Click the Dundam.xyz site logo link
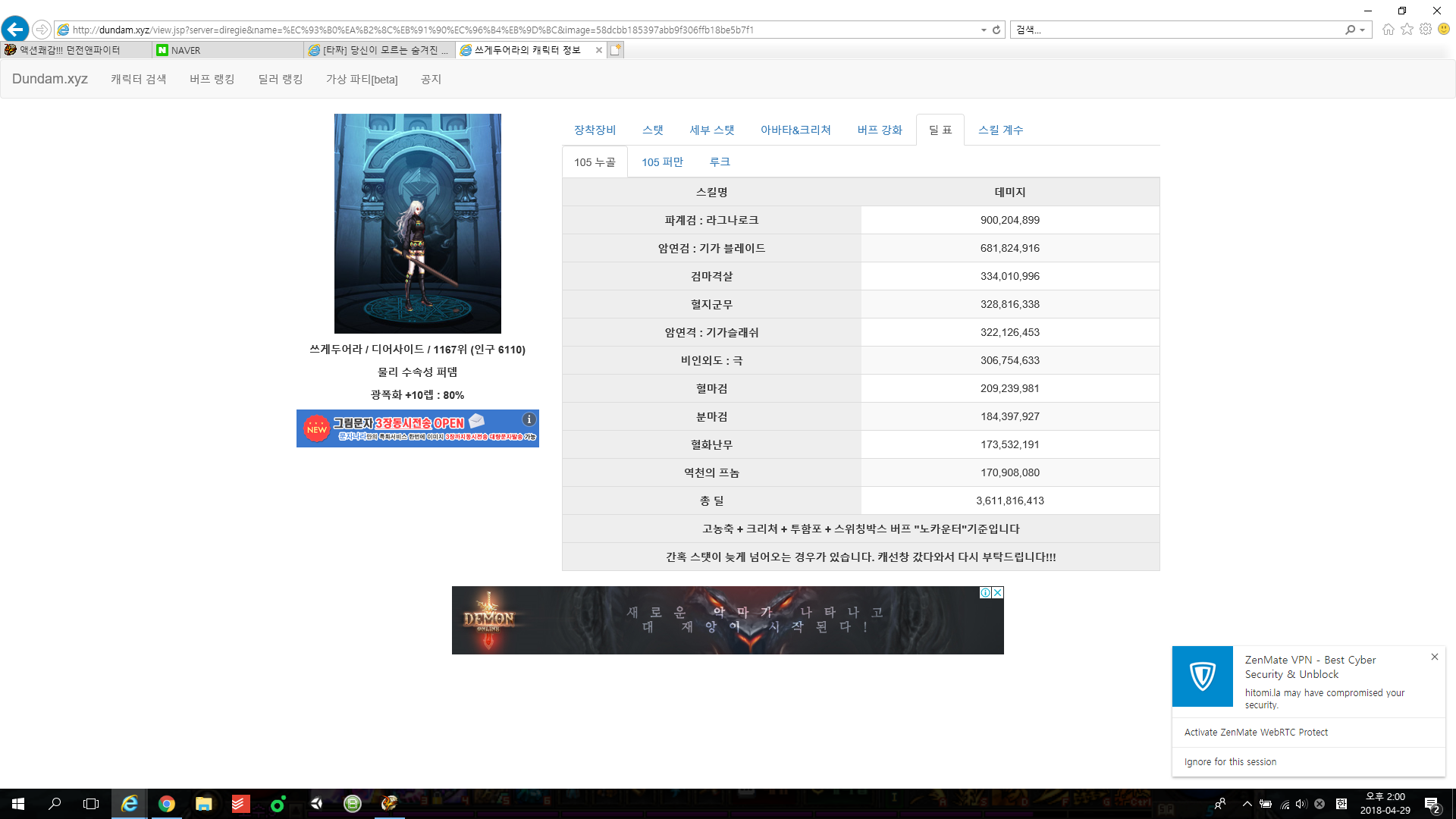The image size is (1456, 819). (50, 79)
